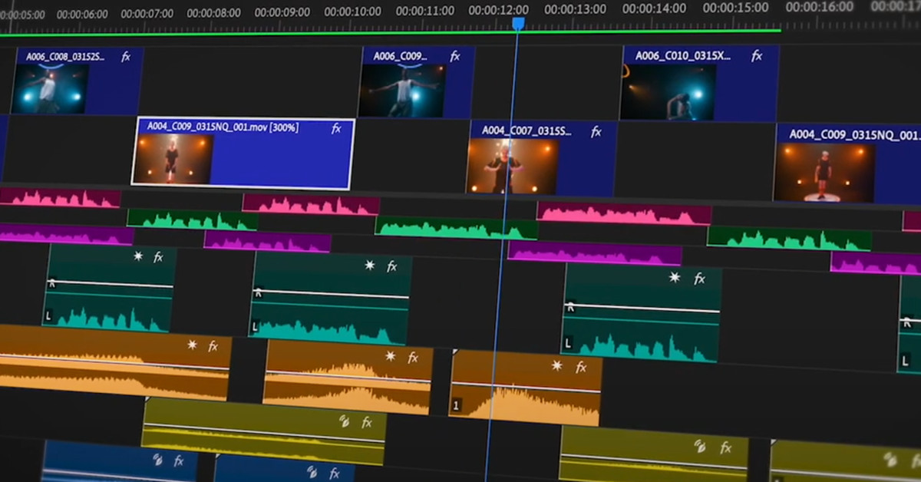921x482 pixels.
Task: Click fx badge on leftmost yellow audio clip
Action: [367, 421]
